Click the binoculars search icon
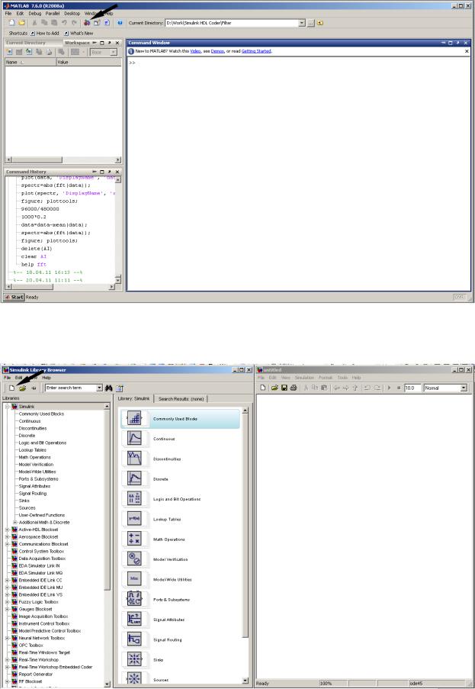The width and height of the screenshot is (475, 689). pyautogui.click(x=109, y=388)
